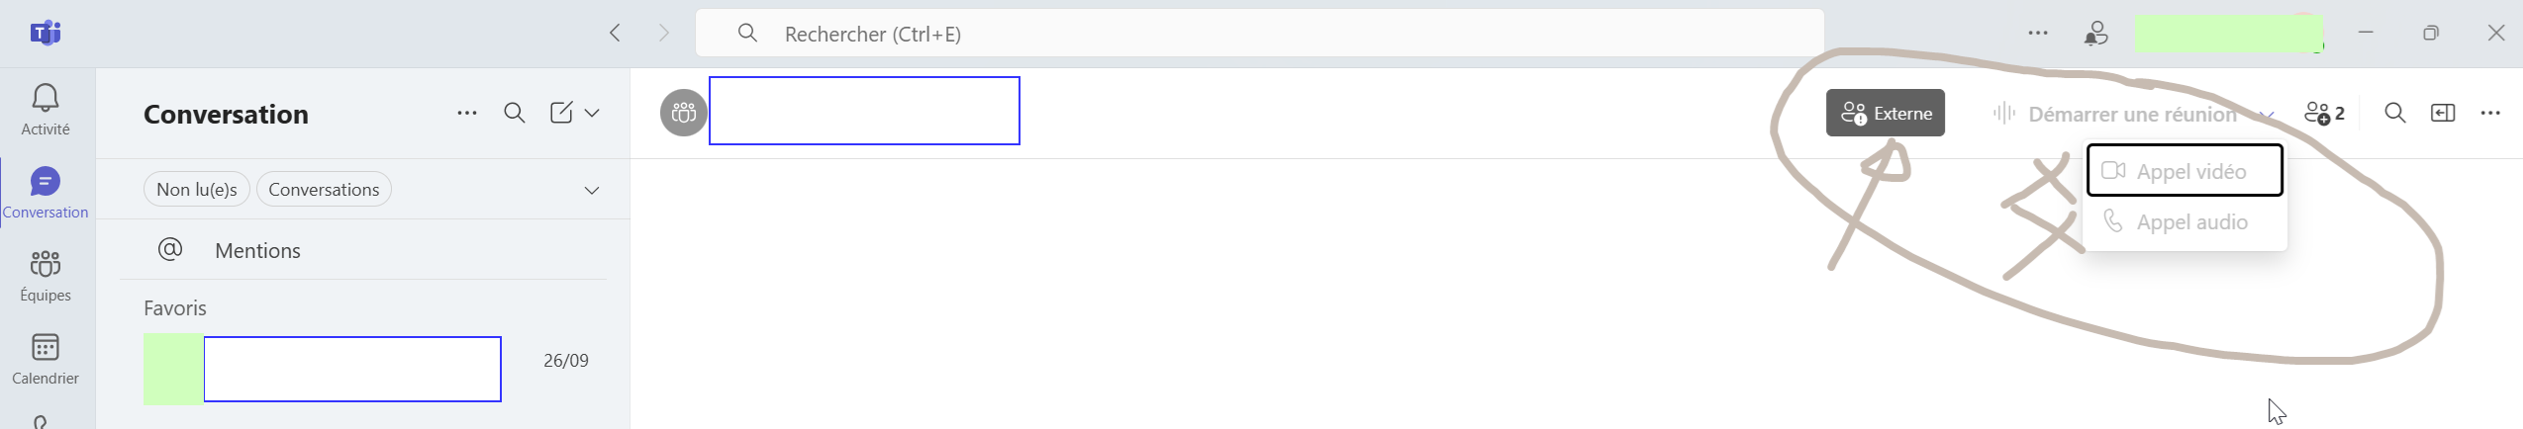Click the new conversation compose icon
This screenshot has width=2523, height=429.
click(x=561, y=113)
